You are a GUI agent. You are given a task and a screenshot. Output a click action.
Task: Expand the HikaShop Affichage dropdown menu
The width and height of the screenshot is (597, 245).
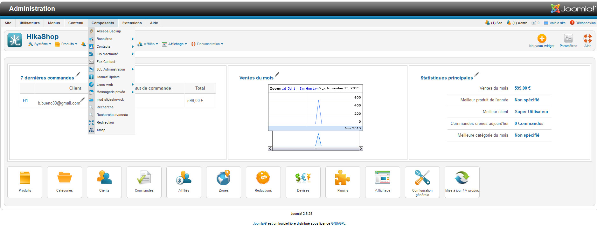click(175, 44)
